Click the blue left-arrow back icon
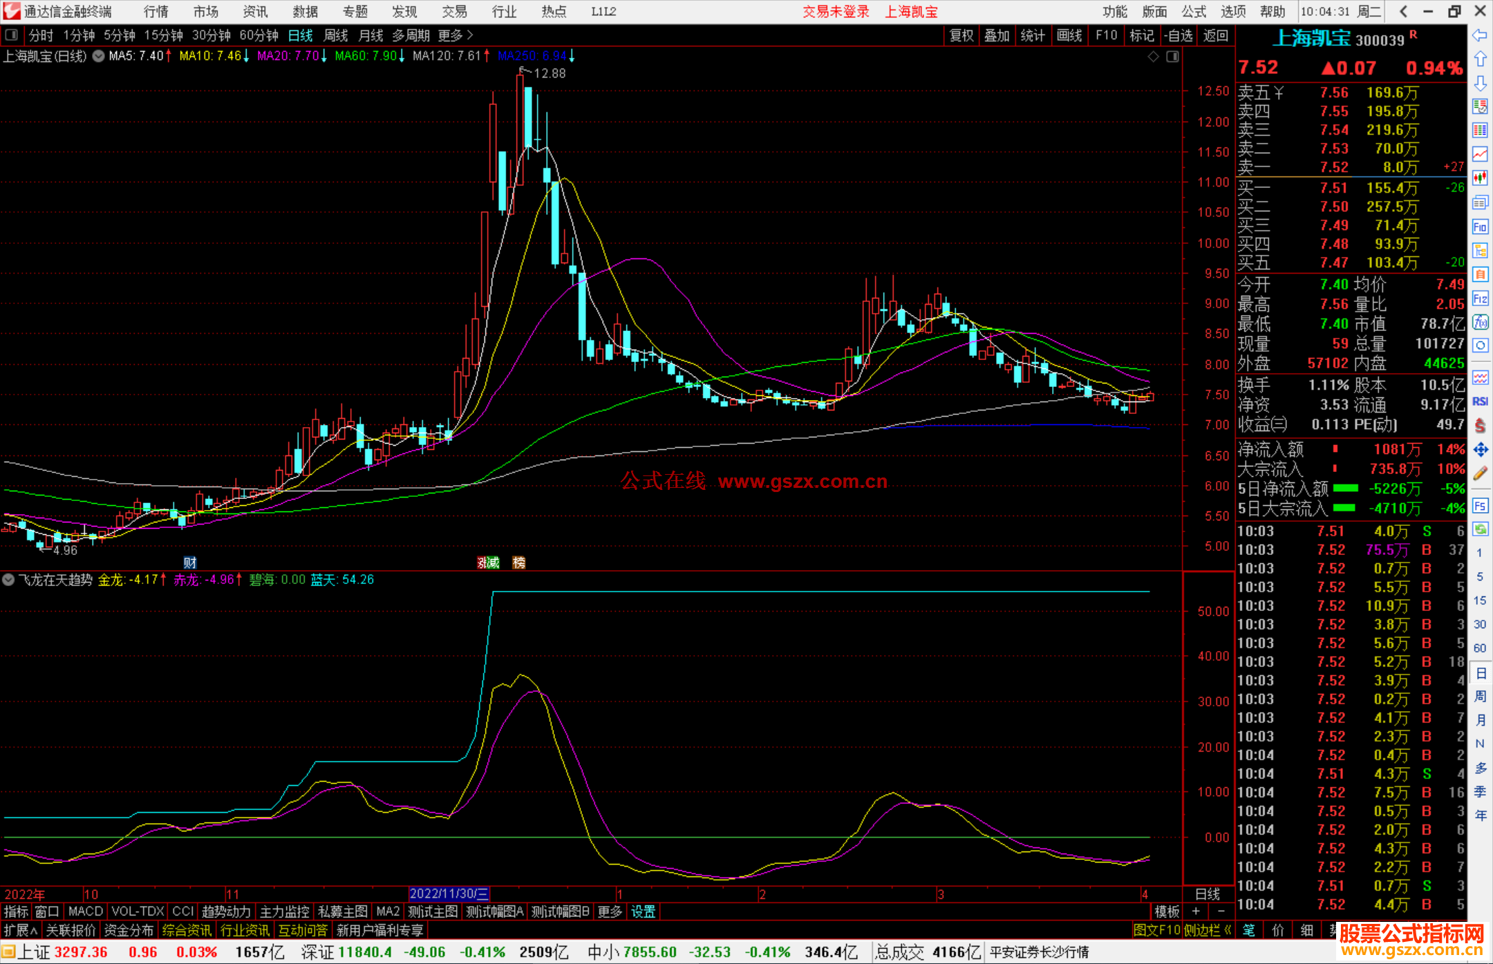The image size is (1493, 964). (x=1480, y=35)
